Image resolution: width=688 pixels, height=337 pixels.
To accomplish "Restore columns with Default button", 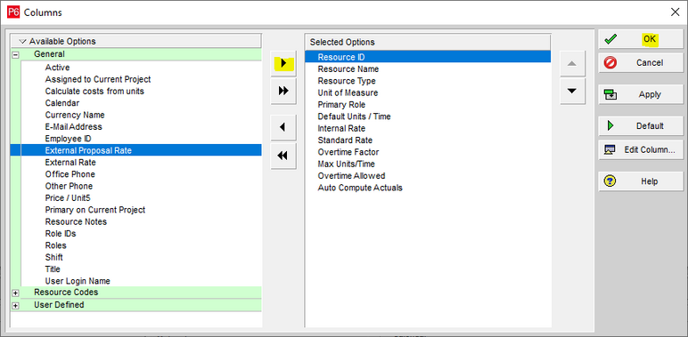I will pyautogui.click(x=641, y=126).
